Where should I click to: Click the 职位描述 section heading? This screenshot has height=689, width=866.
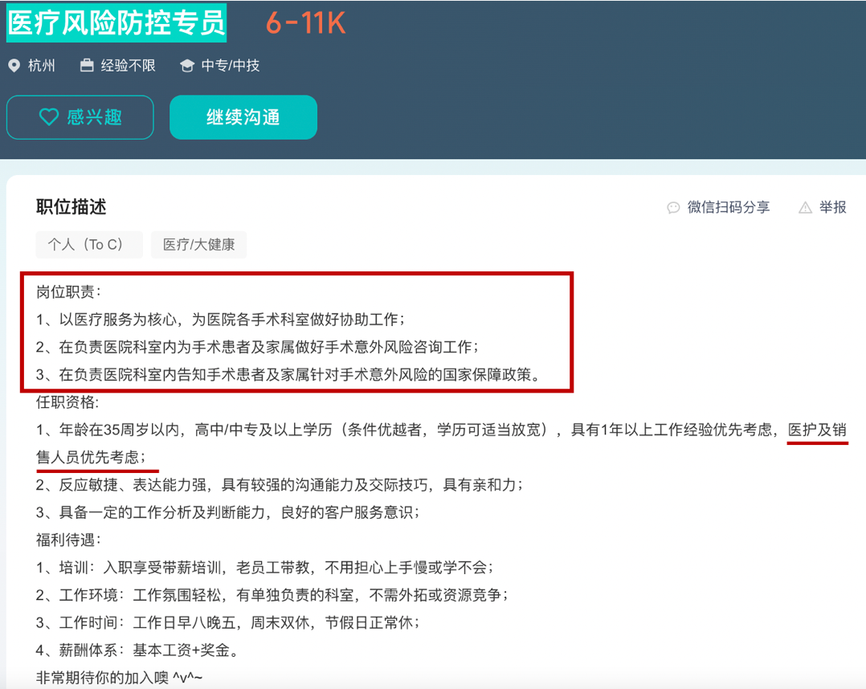[71, 207]
